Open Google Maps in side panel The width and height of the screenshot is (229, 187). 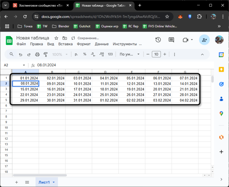click(x=221, y=114)
